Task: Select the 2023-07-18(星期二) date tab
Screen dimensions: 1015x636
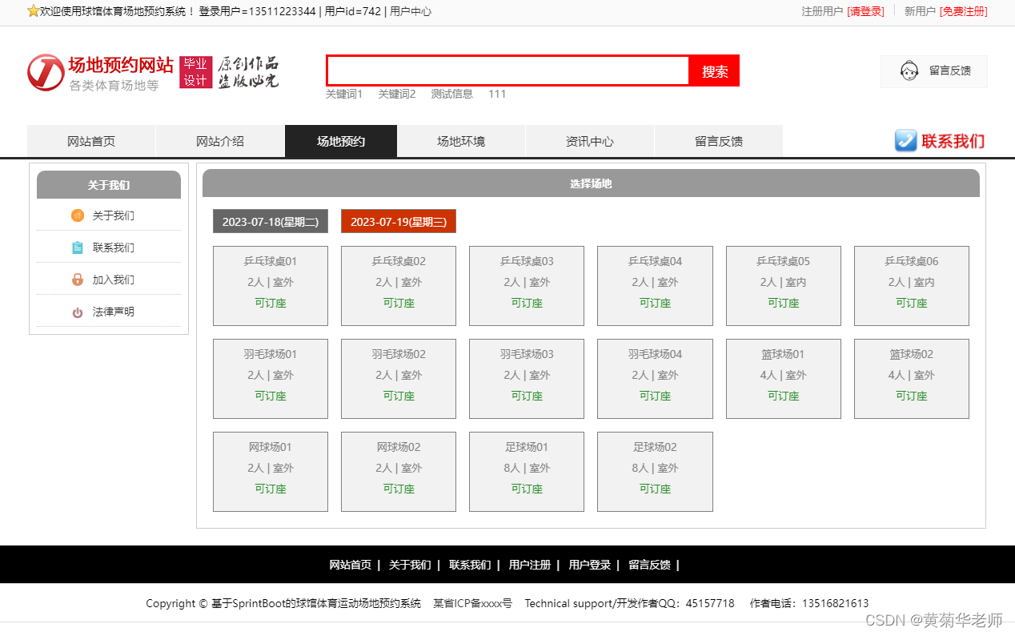Action: tap(270, 221)
